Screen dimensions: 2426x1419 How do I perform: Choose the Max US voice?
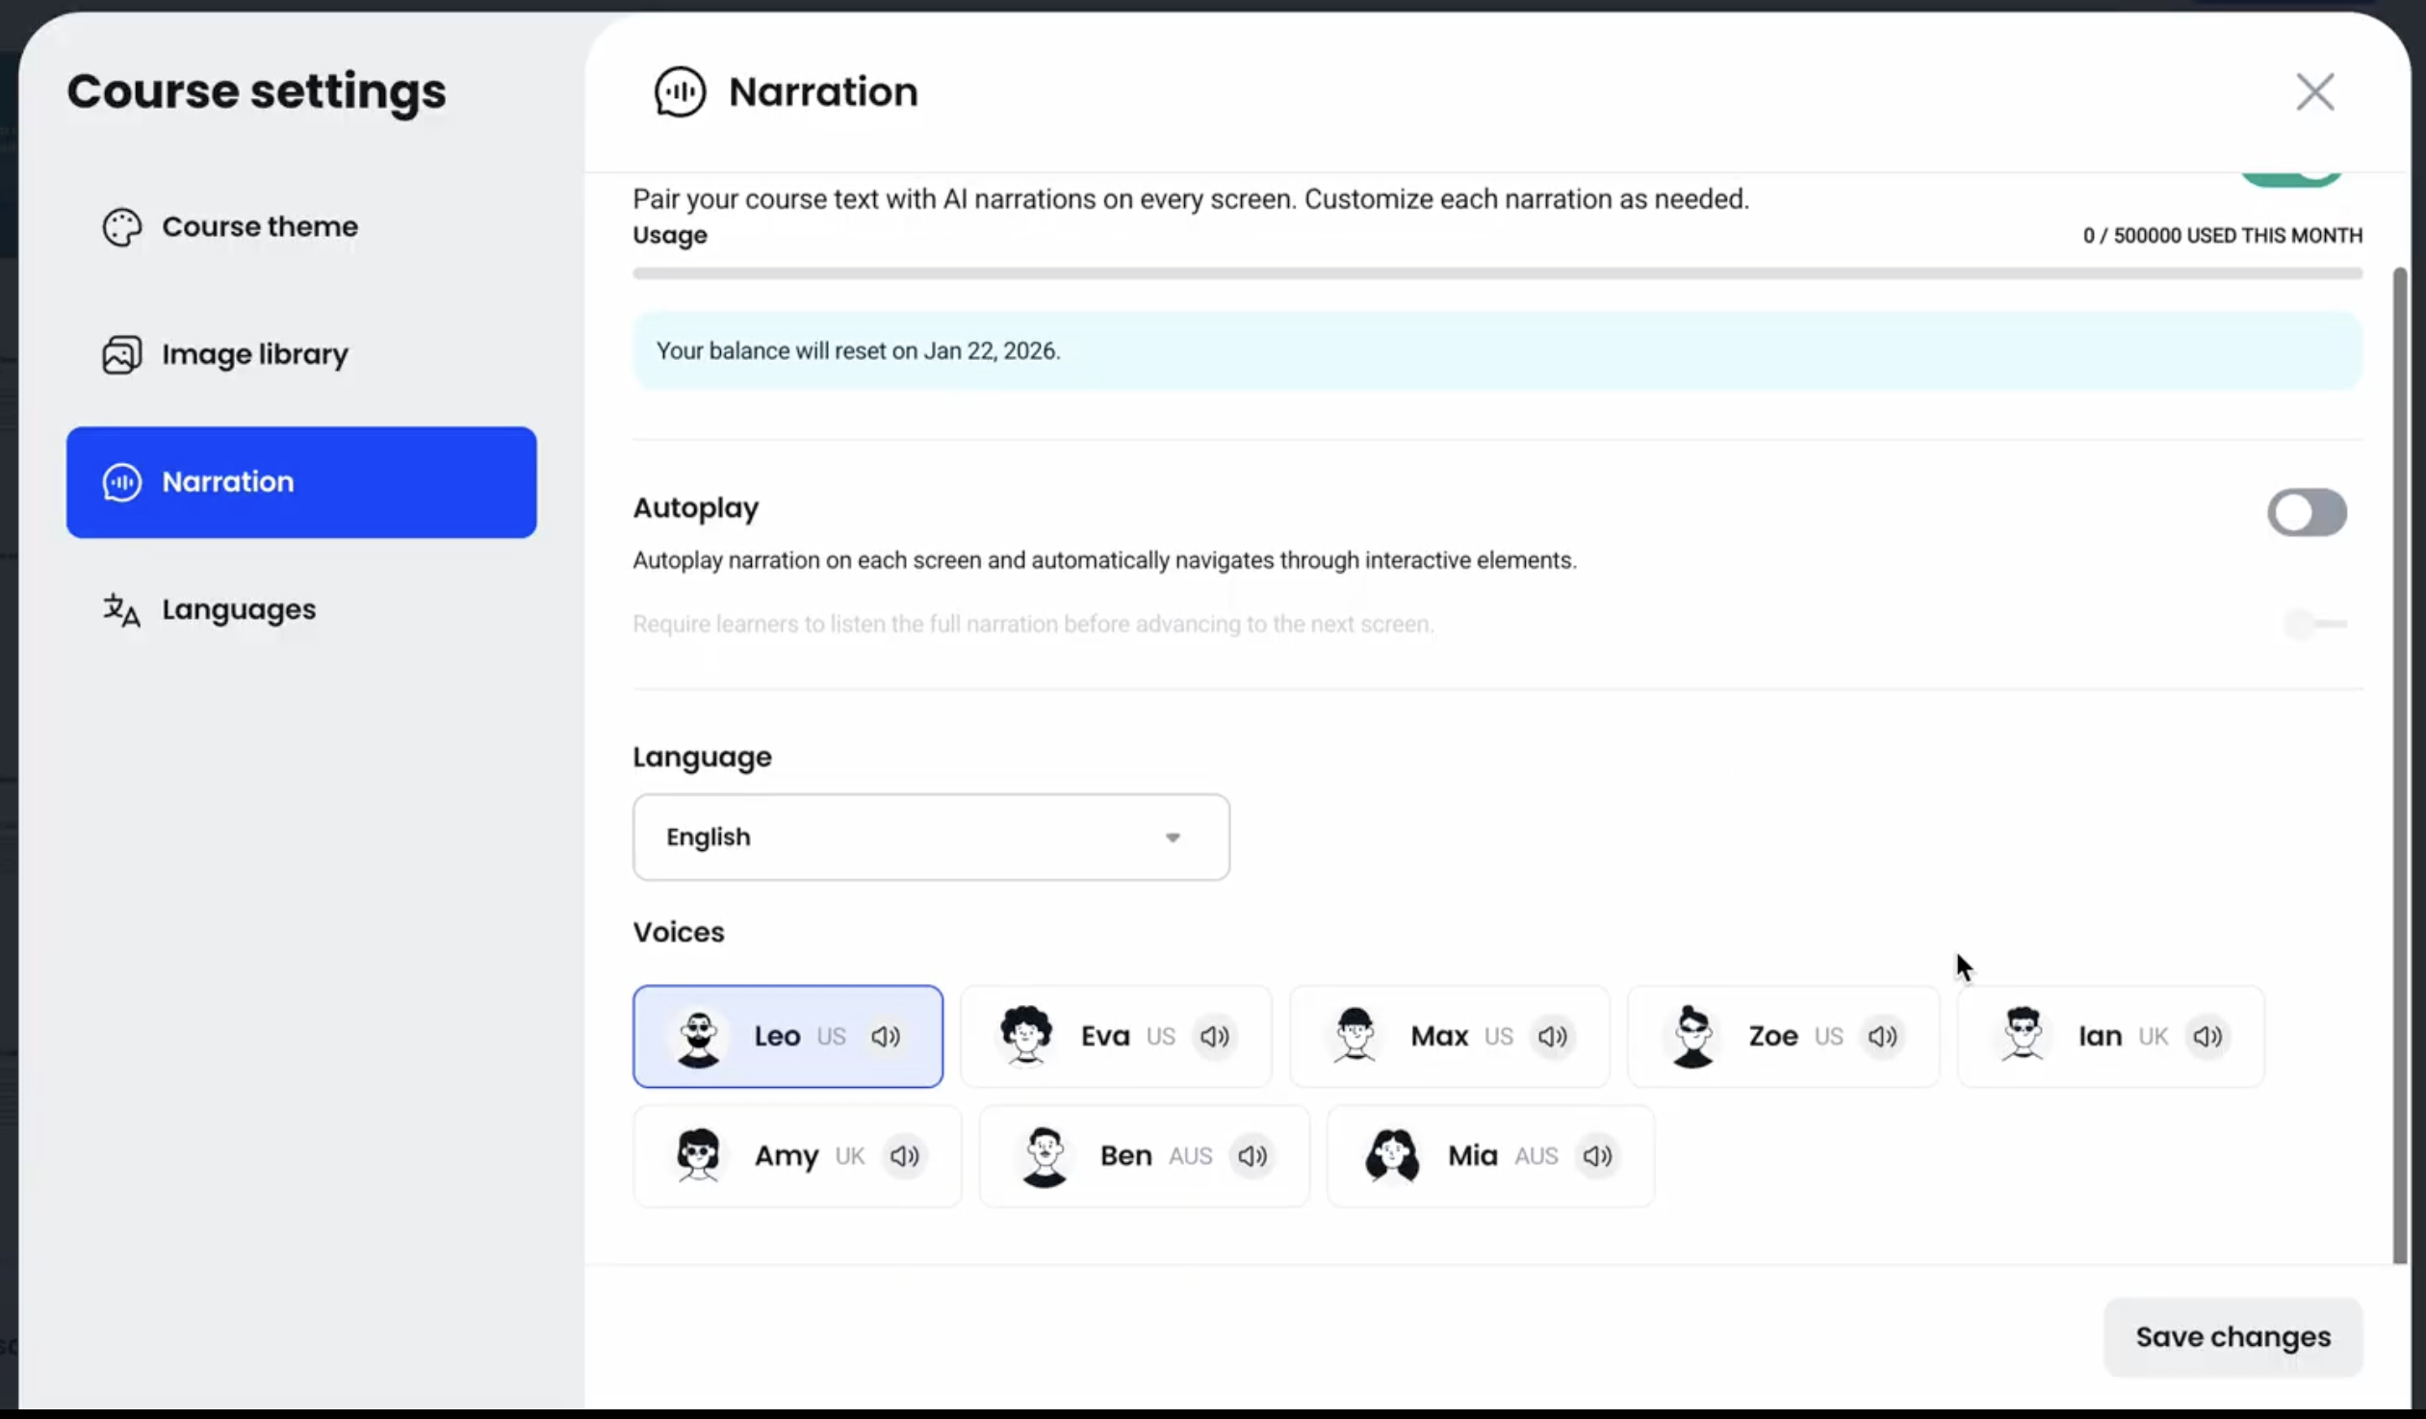click(x=1449, y=1036)
